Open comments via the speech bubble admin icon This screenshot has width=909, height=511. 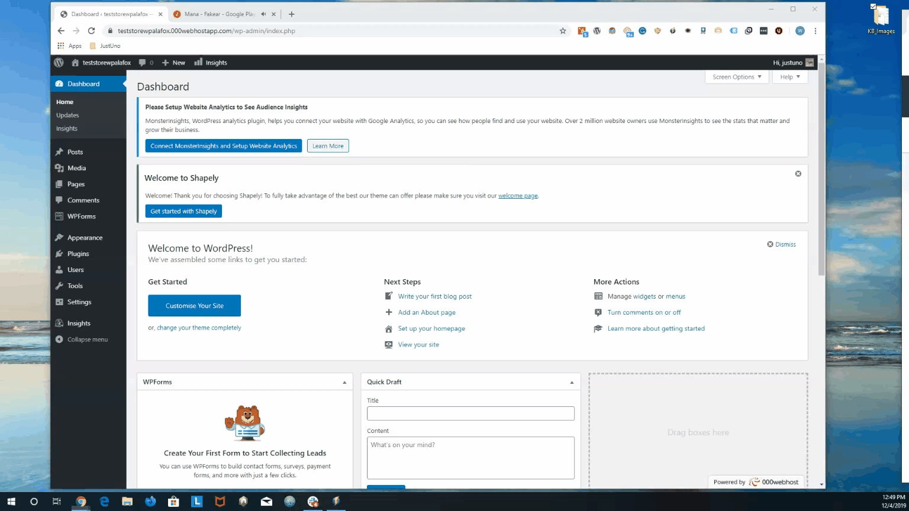click(x=142, y=62)
